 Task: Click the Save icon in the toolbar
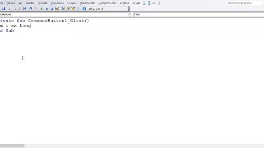pos(3,9)
